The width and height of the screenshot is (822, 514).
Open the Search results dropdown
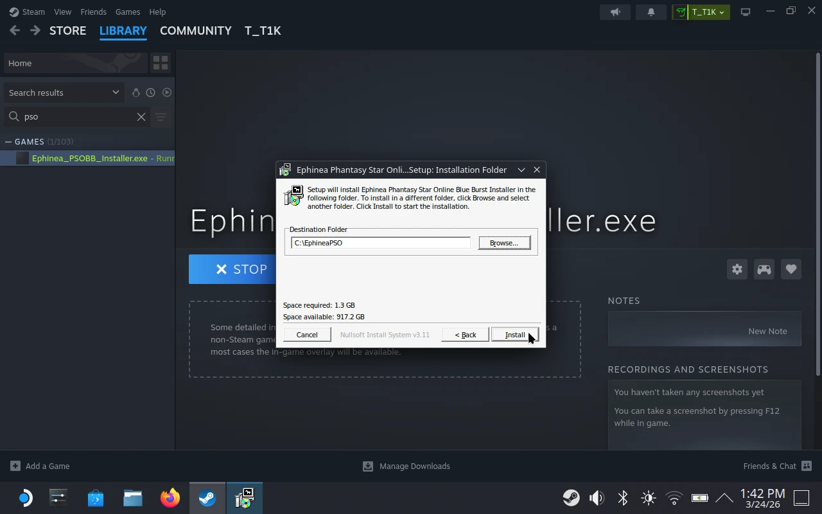click(x=62, y=93)
